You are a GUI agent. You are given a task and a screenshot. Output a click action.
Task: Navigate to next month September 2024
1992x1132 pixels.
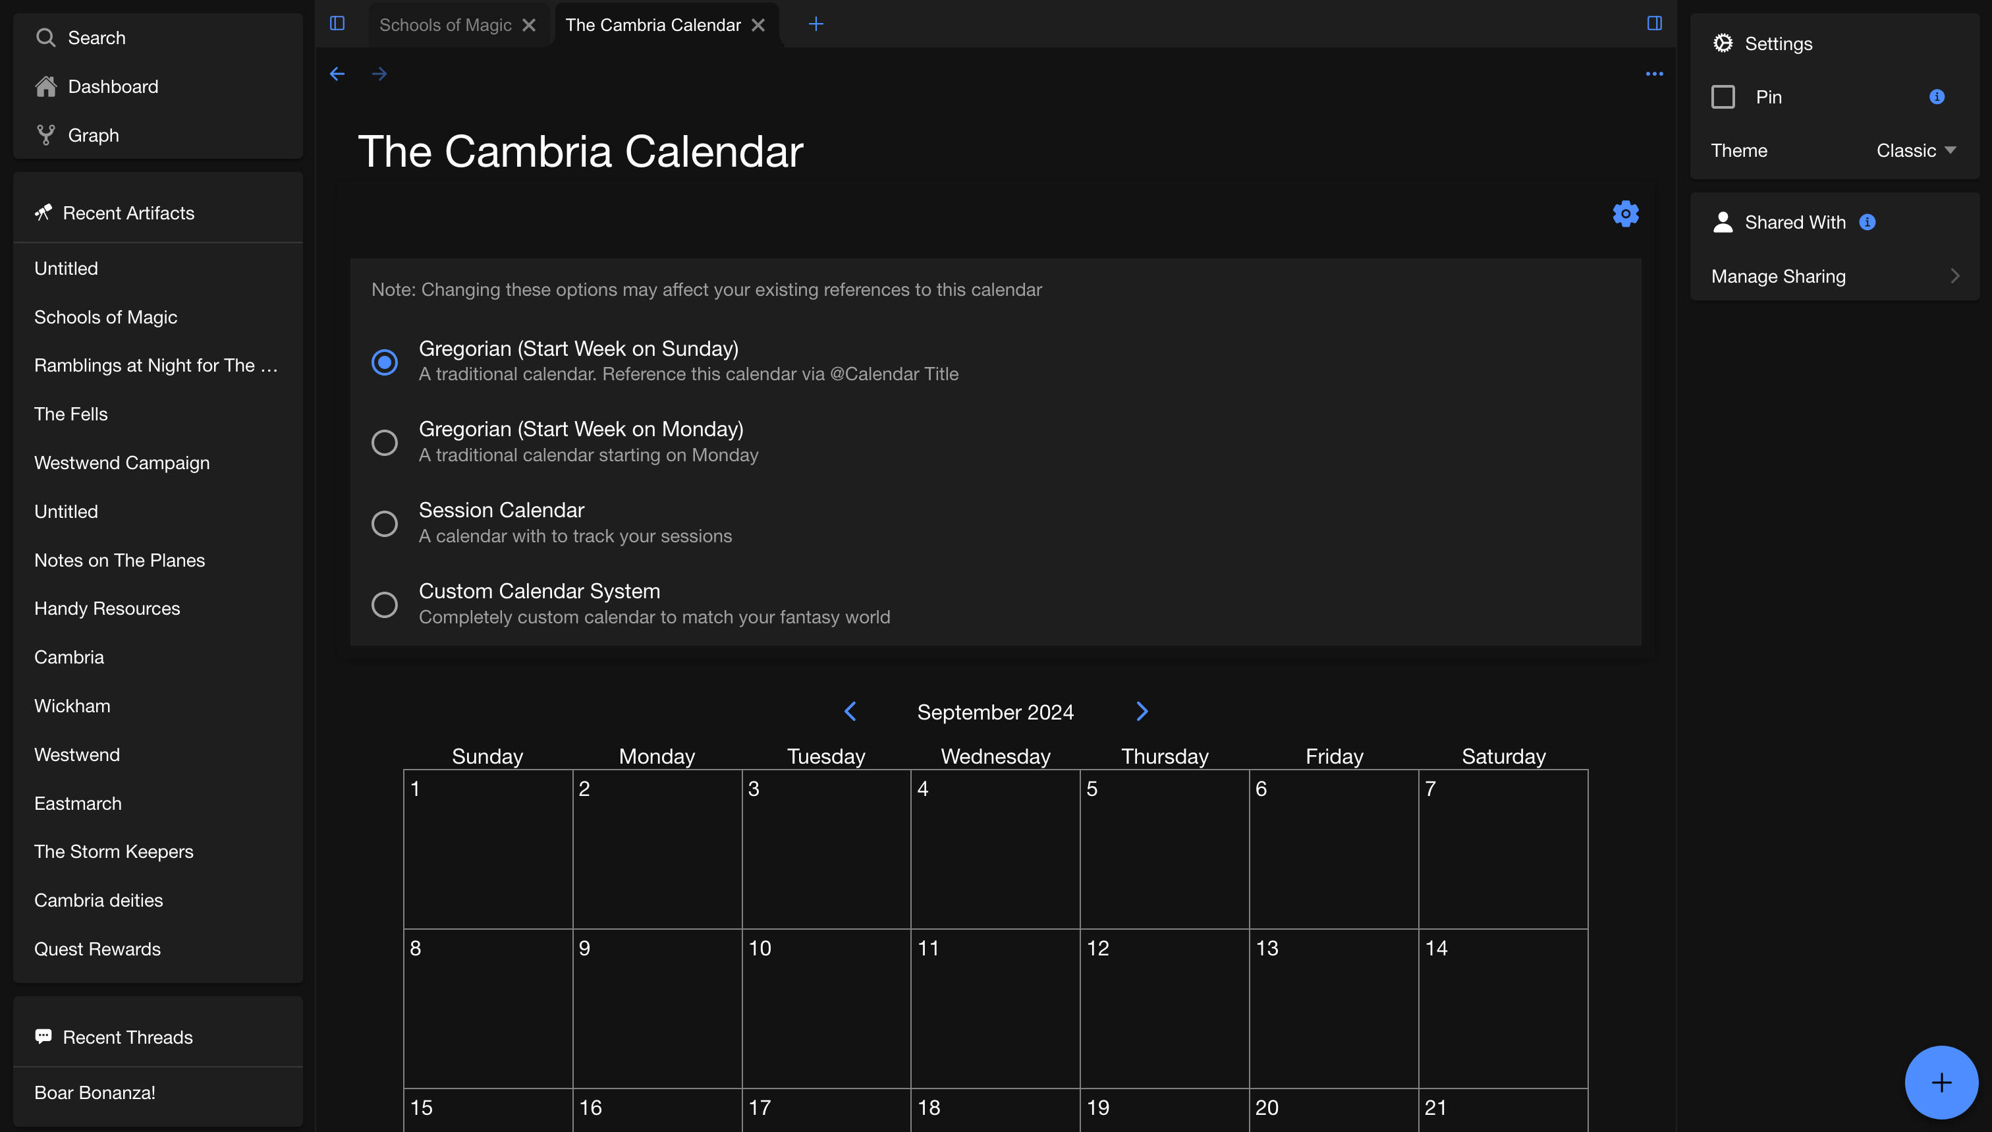[1141, 710]
